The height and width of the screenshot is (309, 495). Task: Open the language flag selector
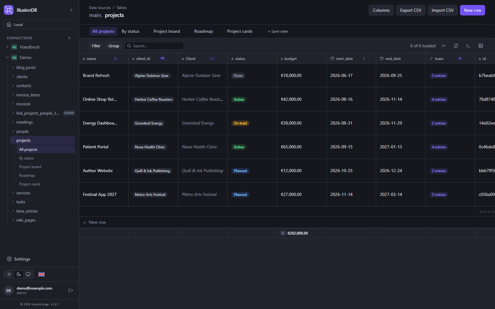point(41,274)
